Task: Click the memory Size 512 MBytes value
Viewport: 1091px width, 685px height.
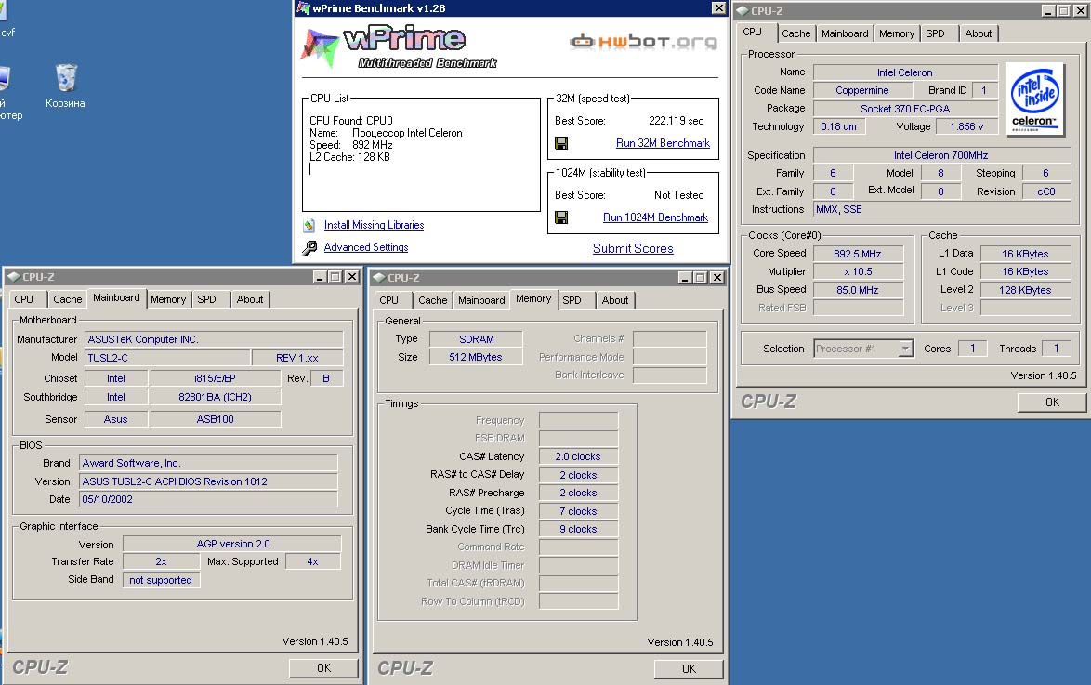Action: click(x=476, y=357)
